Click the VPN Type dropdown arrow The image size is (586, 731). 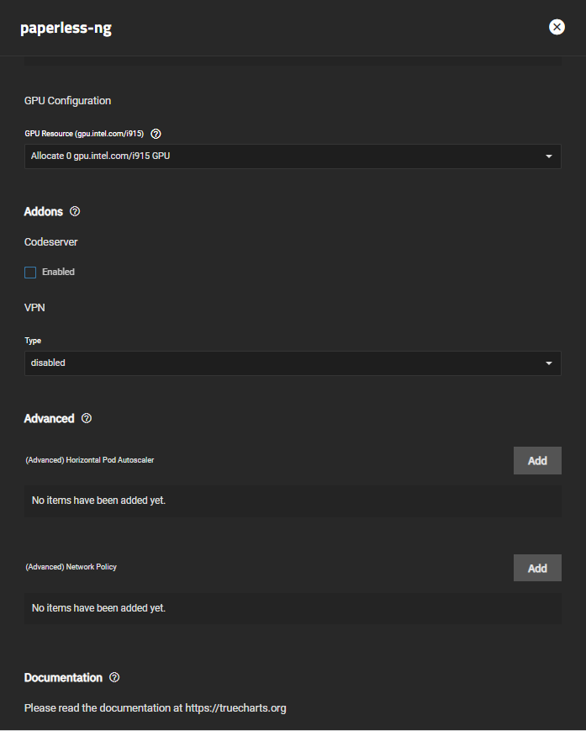pyautogui.click(x=549, y=363)
